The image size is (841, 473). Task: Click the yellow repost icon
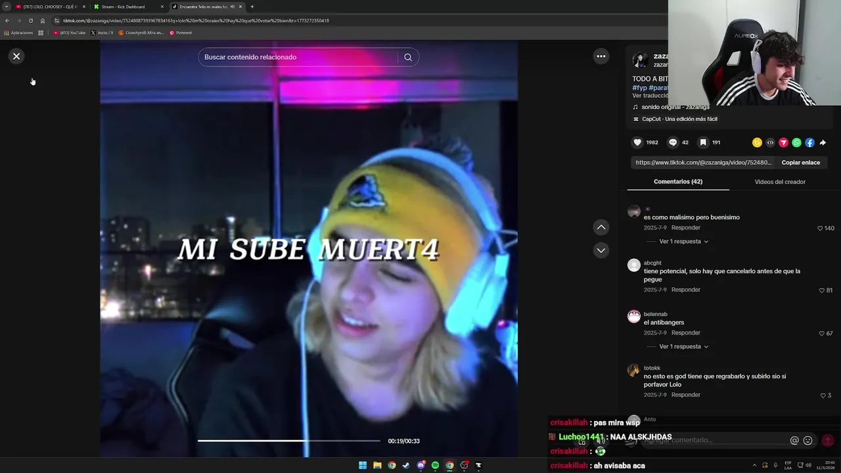[757, 143]
